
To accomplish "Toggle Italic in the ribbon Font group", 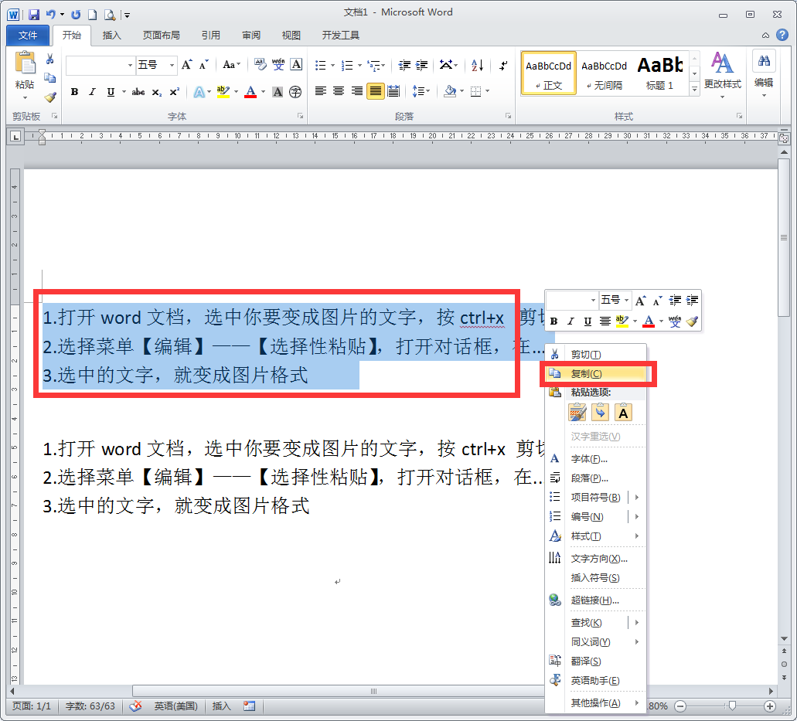I will pyautogui.click(x=92, y=92).
